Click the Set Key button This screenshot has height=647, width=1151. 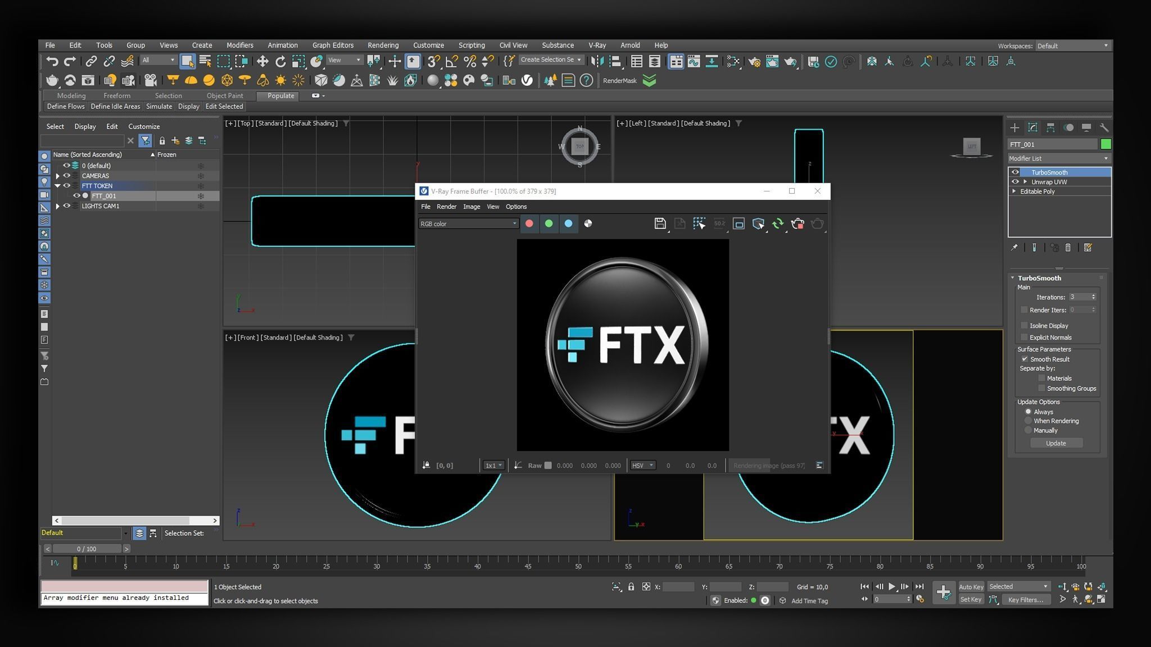pyautogui.click(x=971, y=599)
